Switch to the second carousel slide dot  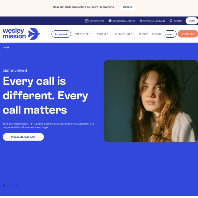8,185
